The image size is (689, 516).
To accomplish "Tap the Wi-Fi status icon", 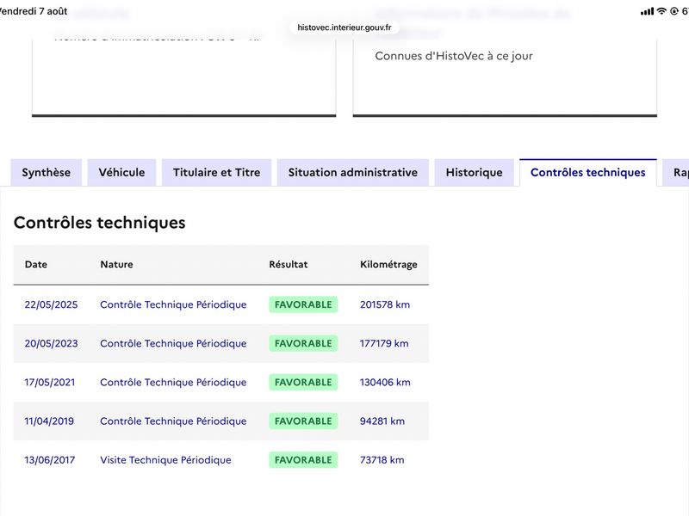I will (661, 11).
